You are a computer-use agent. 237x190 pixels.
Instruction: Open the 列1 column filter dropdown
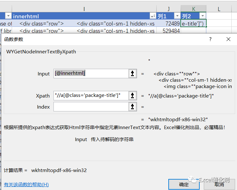[x=177, y=16]
